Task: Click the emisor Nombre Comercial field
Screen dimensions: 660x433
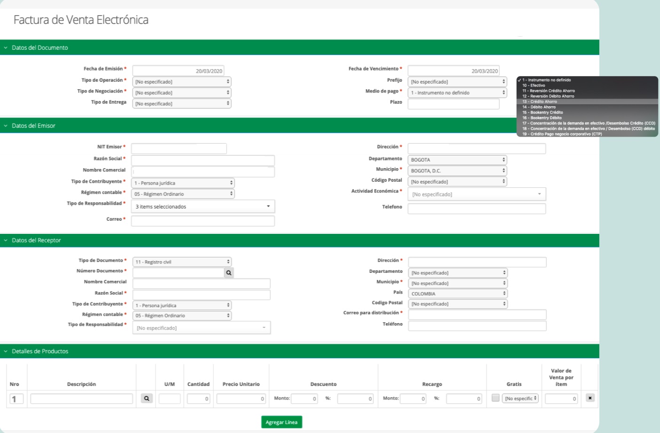Action: pos(203,171)
